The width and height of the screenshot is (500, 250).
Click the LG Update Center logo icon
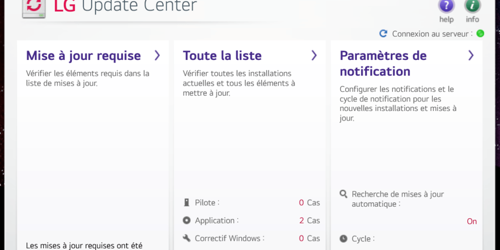coord(34,7)
